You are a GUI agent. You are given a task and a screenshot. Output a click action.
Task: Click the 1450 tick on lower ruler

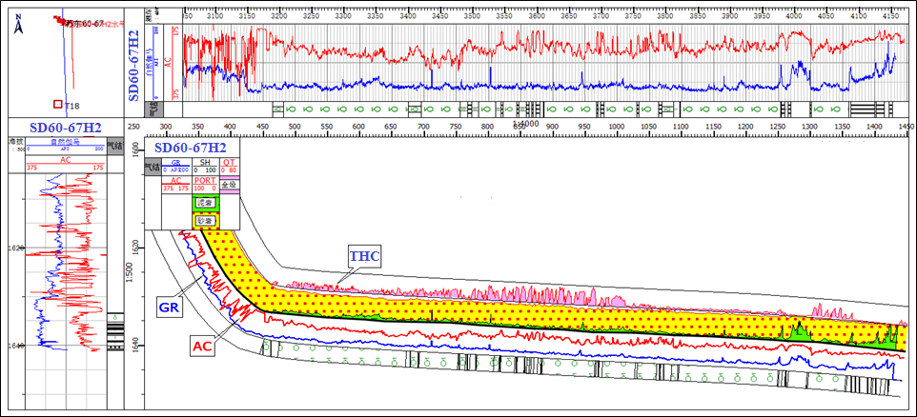click(906, 127)
